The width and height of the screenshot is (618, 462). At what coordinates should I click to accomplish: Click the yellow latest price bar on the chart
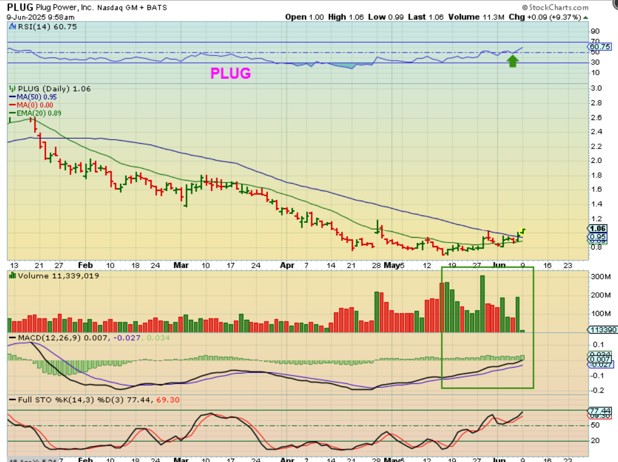click(523, 230)
